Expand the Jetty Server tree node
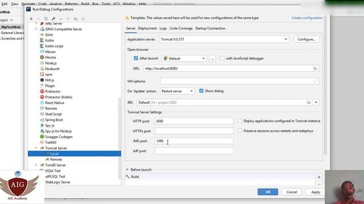Viewport: 364px width, 204px height. point(36,23)
